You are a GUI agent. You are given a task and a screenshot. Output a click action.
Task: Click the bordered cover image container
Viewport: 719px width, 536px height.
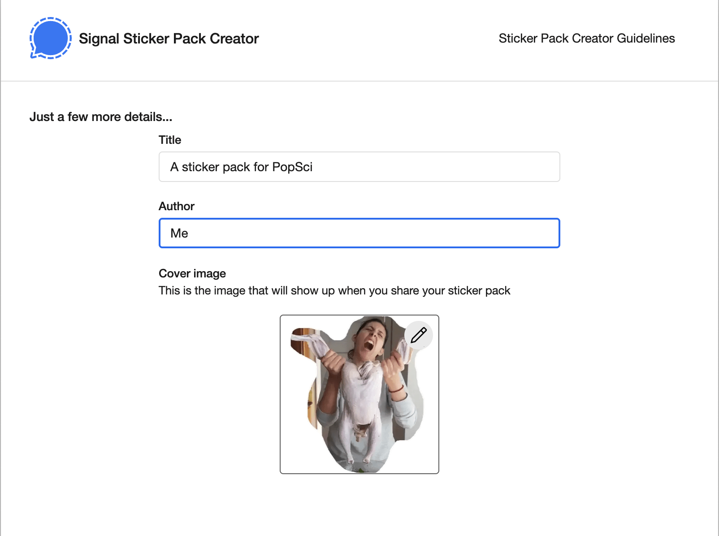(x=359, y=394)
